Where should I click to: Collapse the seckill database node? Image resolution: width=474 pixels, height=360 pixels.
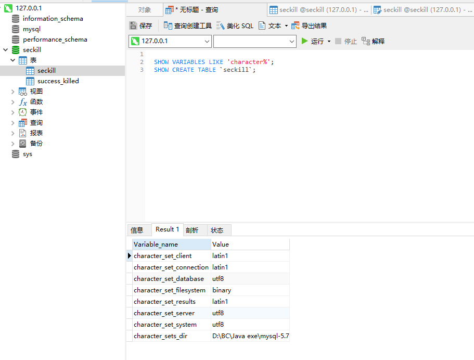point(5,50)
